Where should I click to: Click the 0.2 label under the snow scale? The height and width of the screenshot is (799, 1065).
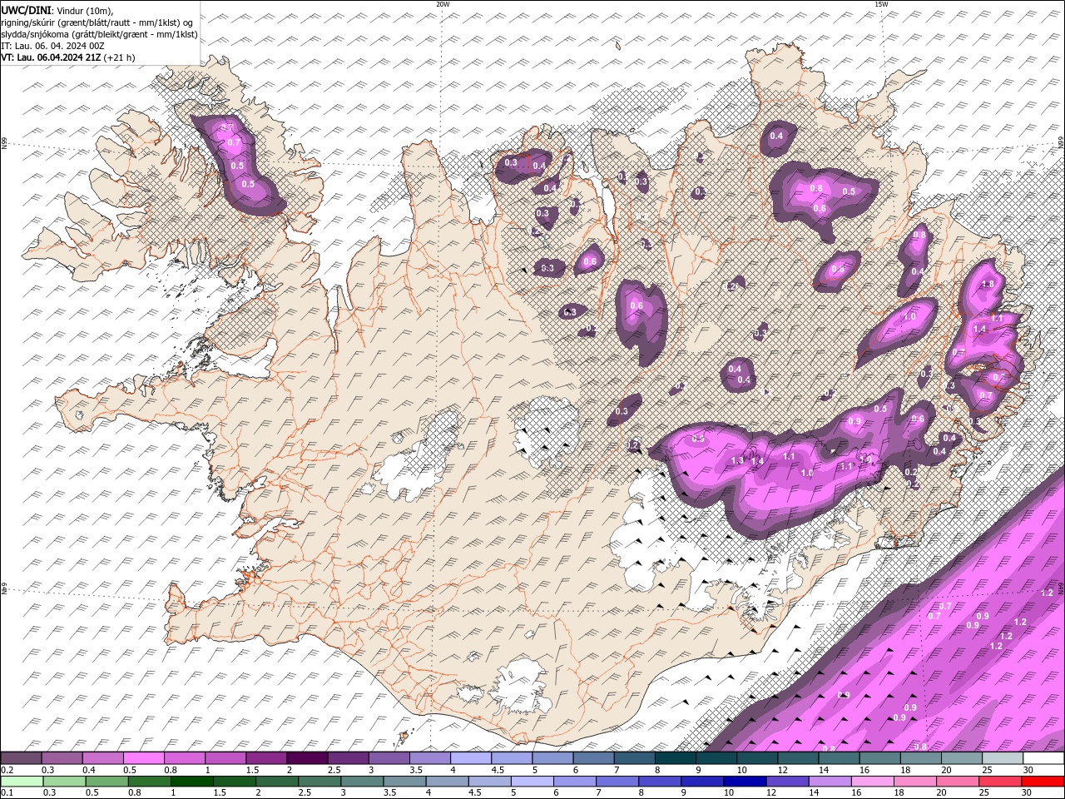tap(7, 770)
